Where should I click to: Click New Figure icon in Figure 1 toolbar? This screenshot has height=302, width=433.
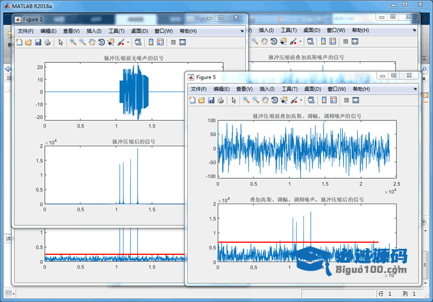19,42
